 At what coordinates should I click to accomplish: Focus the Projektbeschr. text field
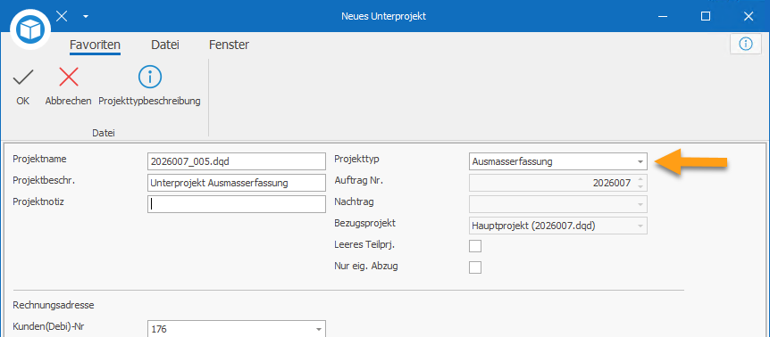coord(236,183)
